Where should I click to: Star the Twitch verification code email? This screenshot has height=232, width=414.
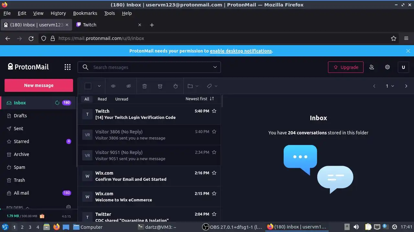(214, 111)
